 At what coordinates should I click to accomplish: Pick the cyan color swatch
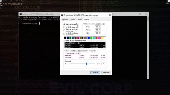click(94, 38)
